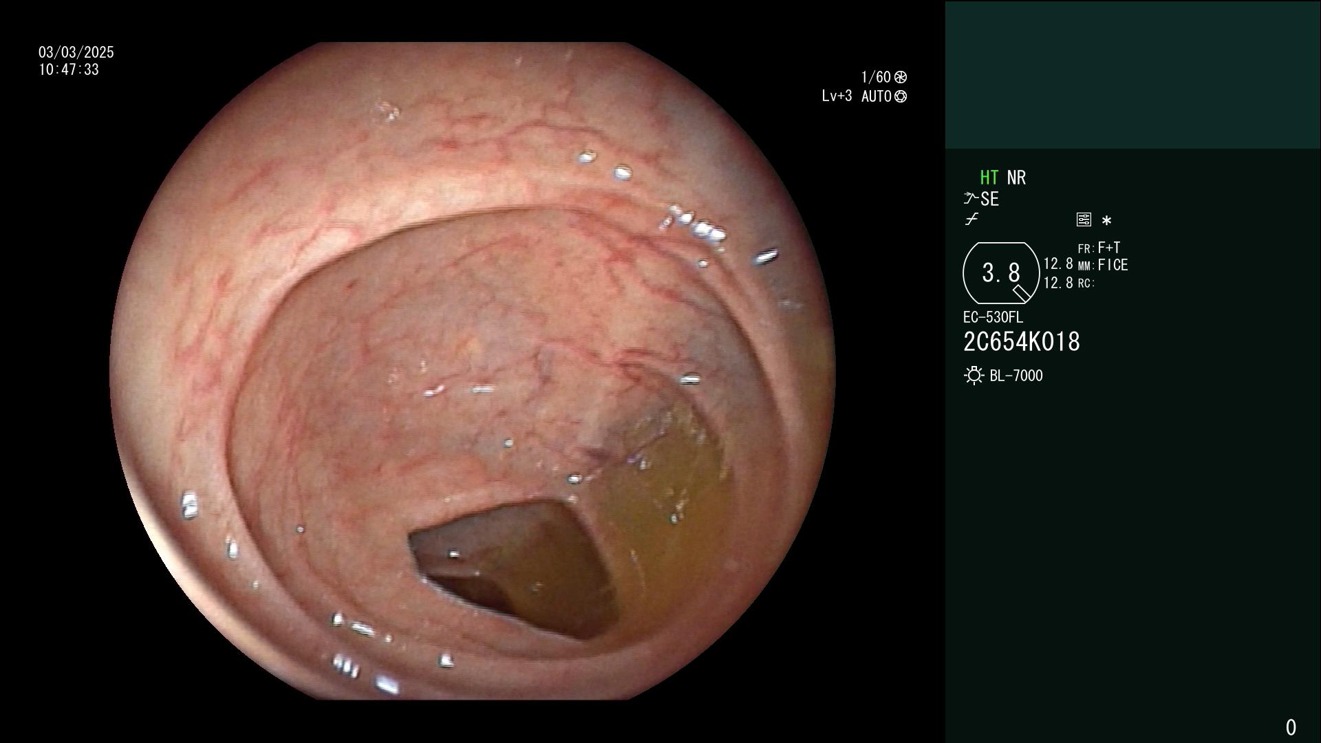Click the NR noise reduction indicator
The width and height of the screenshot is (1321, 743).
(1016, 177)
